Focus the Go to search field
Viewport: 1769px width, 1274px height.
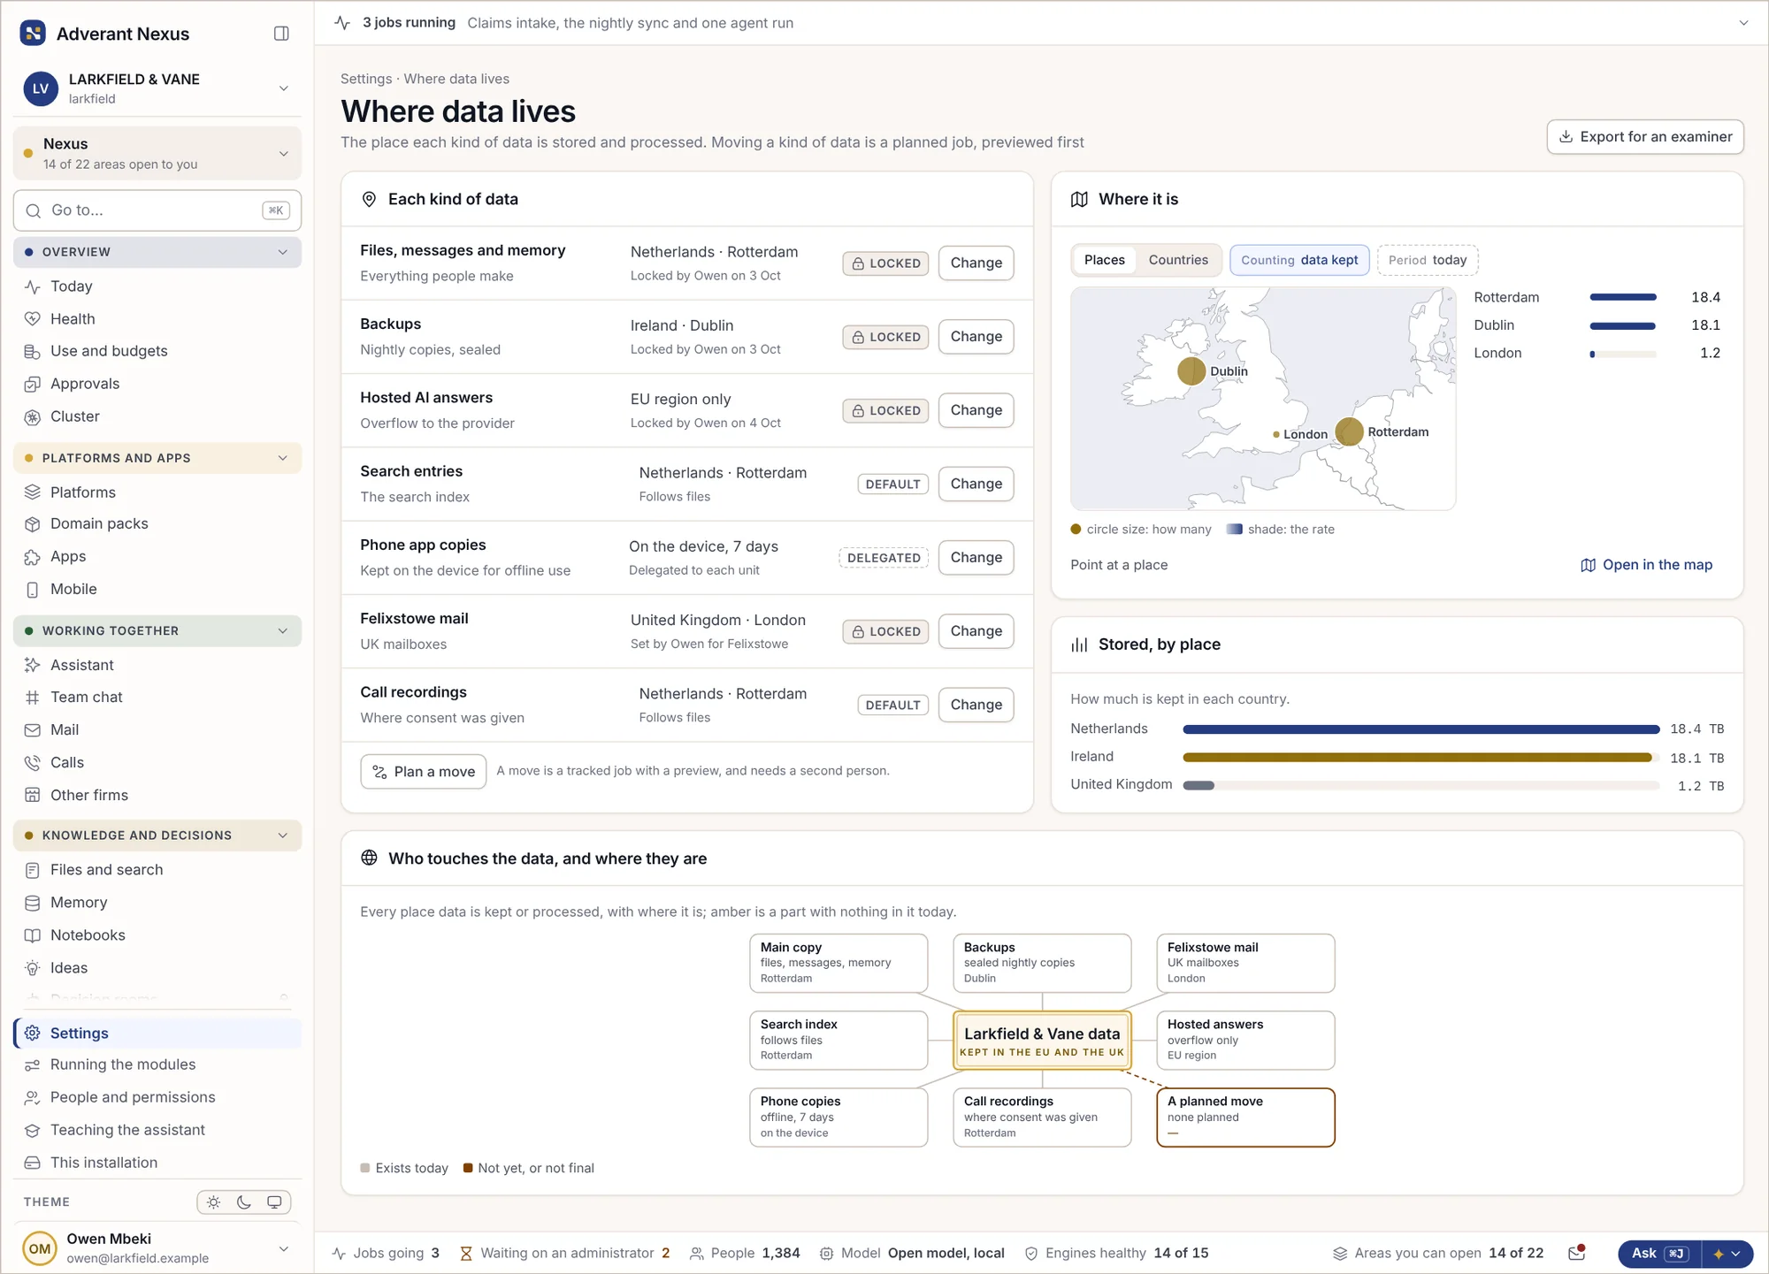(x=157, y=210)
